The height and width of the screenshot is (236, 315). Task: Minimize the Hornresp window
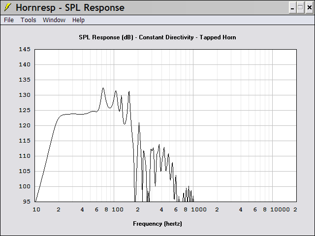pyautogui.click(x=292, y=8)
